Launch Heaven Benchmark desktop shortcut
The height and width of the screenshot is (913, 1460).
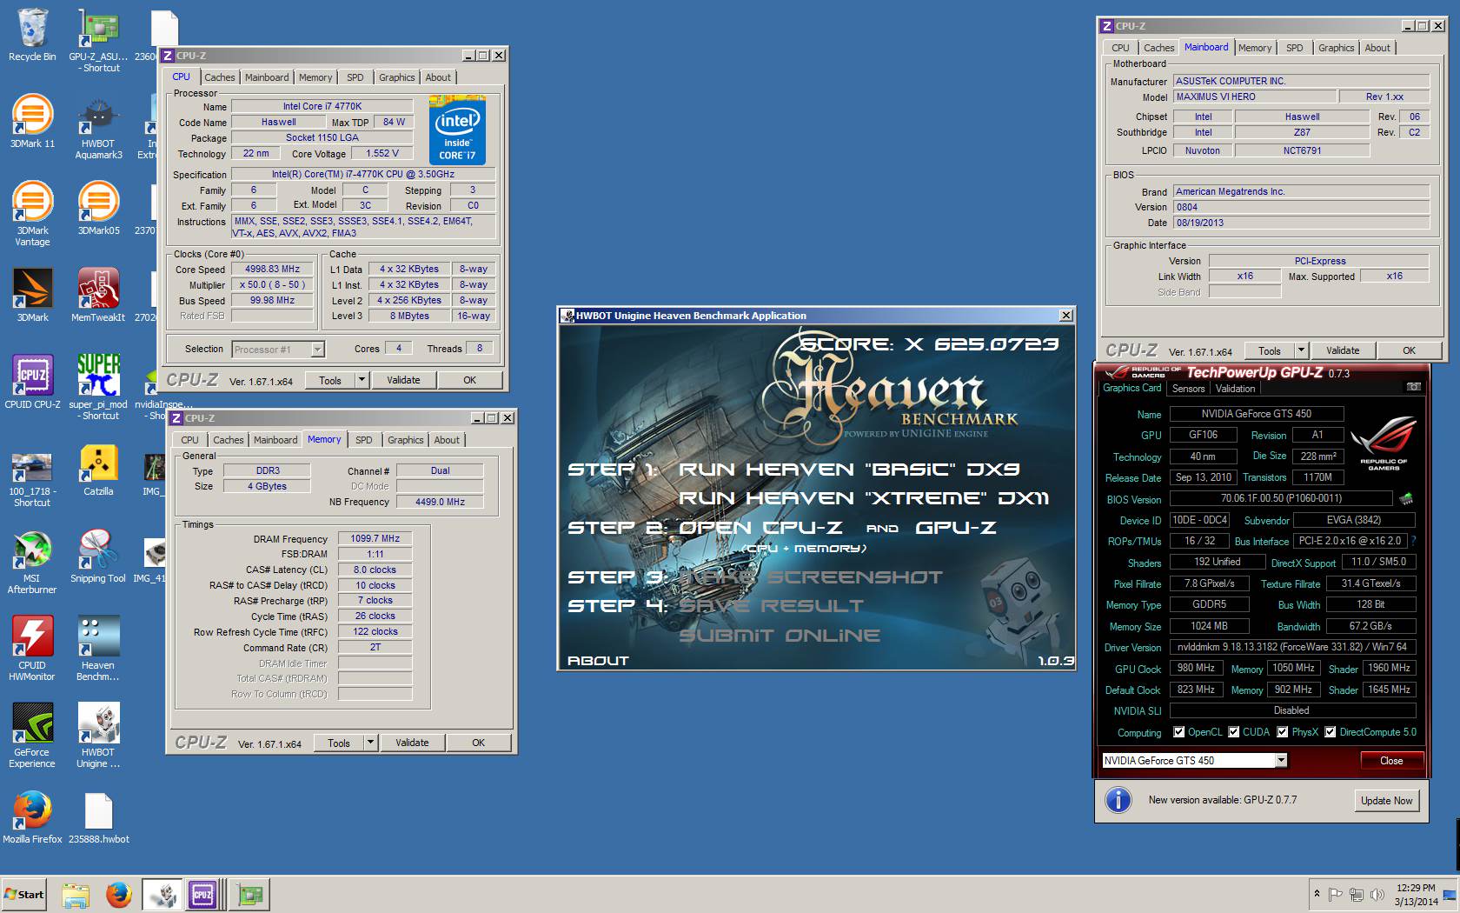(x=98, y=649)
